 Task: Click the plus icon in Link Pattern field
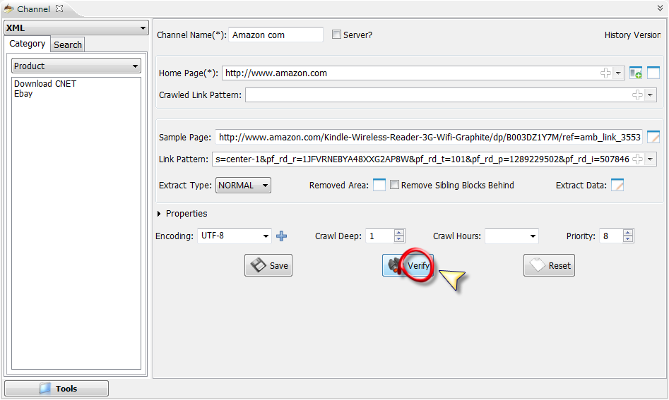637,159
